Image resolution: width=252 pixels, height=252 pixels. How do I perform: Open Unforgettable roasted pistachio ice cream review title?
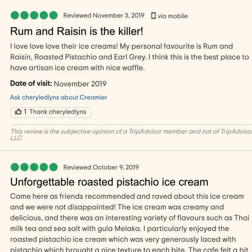click(x=109, y=182)
